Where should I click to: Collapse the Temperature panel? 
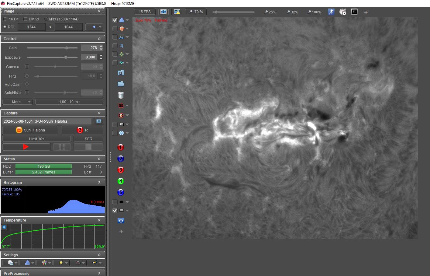pos(99,220)
